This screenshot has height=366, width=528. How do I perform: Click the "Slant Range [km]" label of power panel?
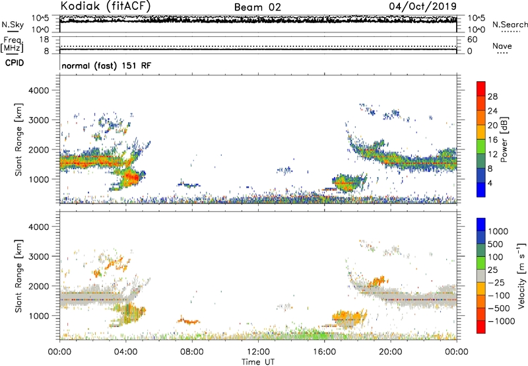tap(18, 139)
